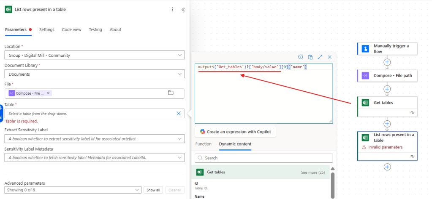Switch to the Parameters tab
This screenshot has height=199, width=432.
click(16, 29)
